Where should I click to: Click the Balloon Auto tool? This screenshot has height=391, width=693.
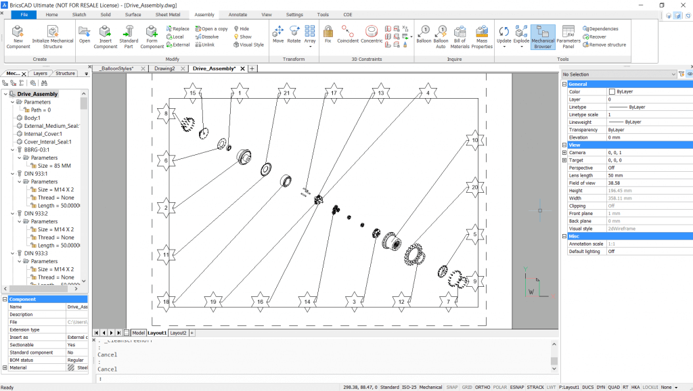point(441,37)
